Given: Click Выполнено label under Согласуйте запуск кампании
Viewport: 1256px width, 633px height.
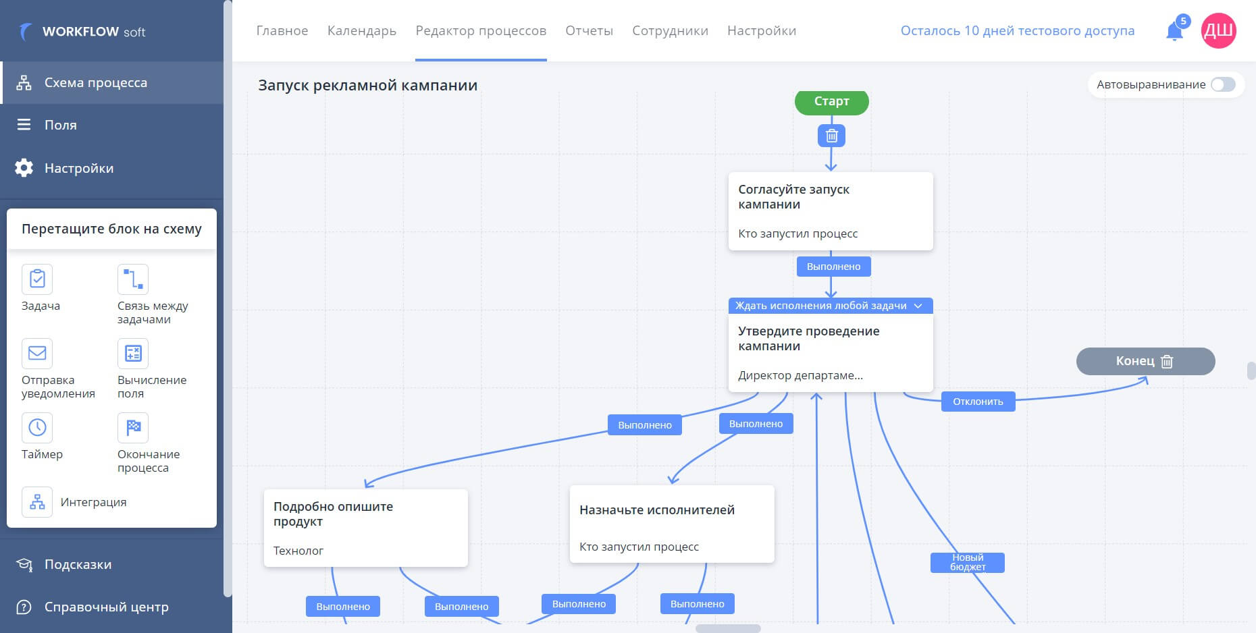Looking at the screenshot, I should pyautogui.click(x=833, y=267).
